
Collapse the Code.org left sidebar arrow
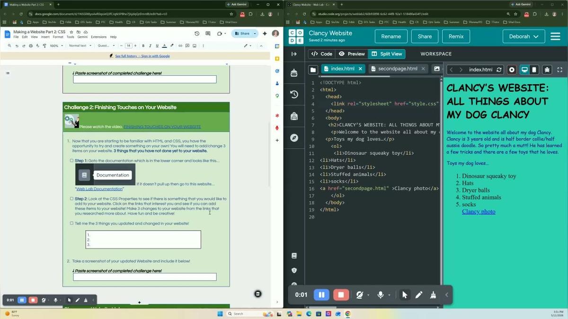294,54
